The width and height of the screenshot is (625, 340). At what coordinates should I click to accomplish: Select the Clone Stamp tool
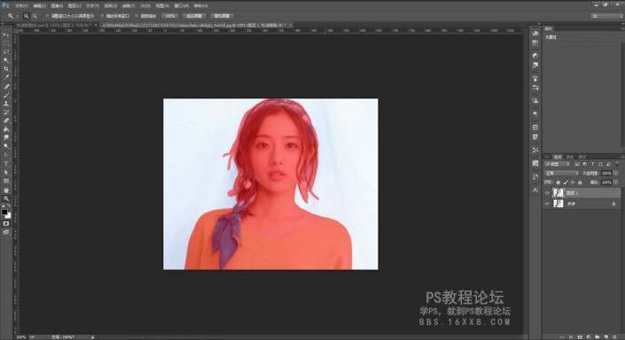click(x=6, y=103)
